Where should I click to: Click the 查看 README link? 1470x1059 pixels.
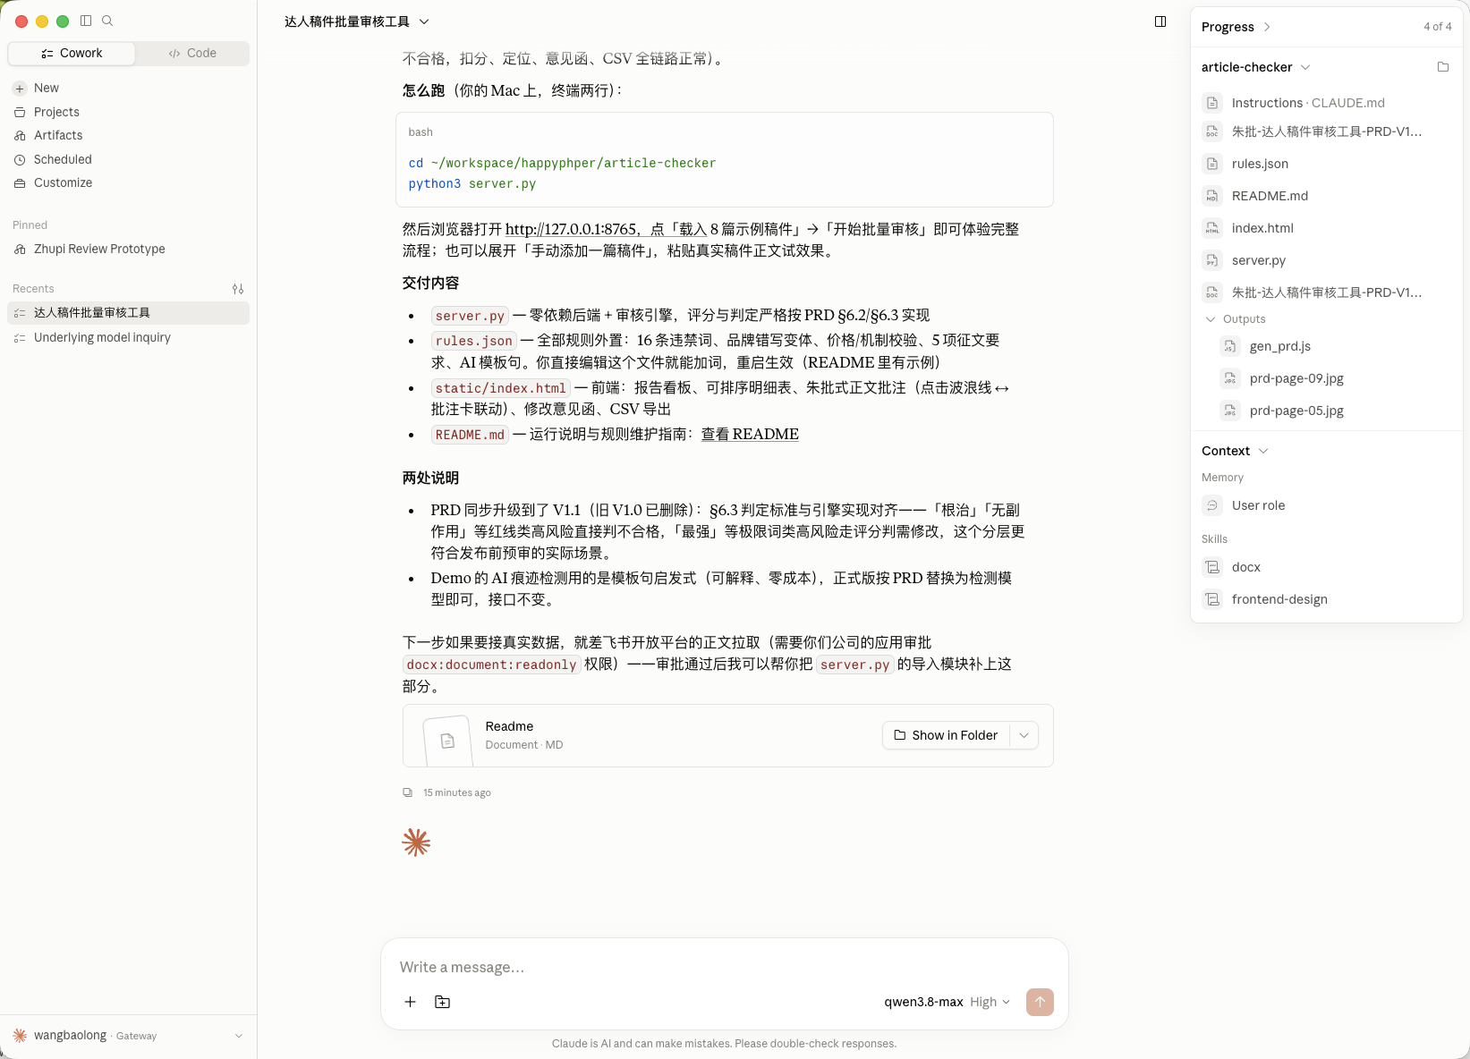(750, 434)
